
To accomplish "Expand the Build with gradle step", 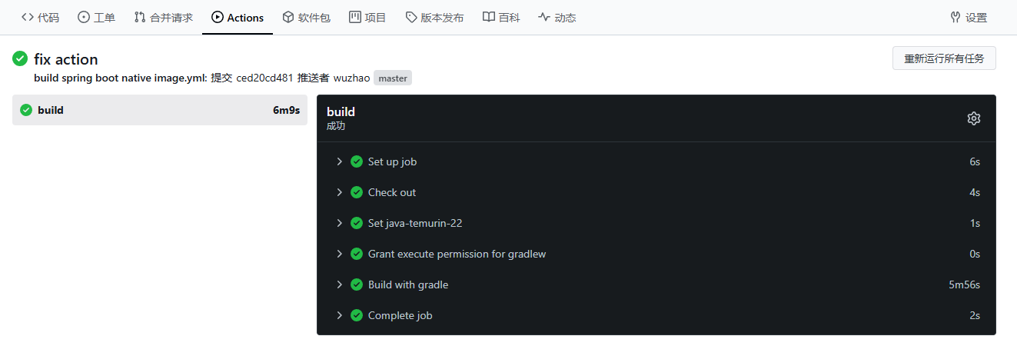I will (656, 284).
